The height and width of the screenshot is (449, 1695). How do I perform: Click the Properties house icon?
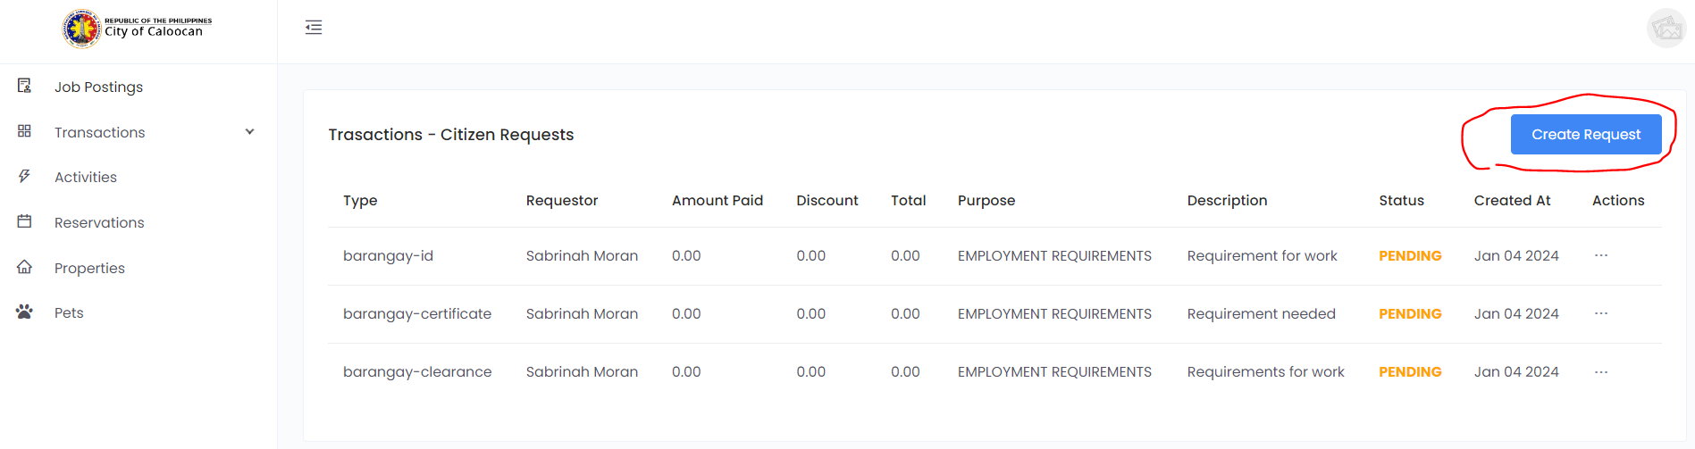coord(24,267)
